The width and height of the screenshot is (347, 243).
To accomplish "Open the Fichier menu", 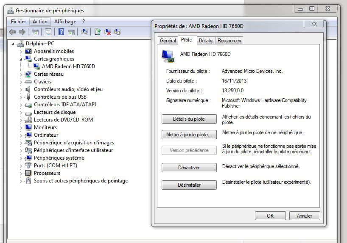I will tap(18, 22).
